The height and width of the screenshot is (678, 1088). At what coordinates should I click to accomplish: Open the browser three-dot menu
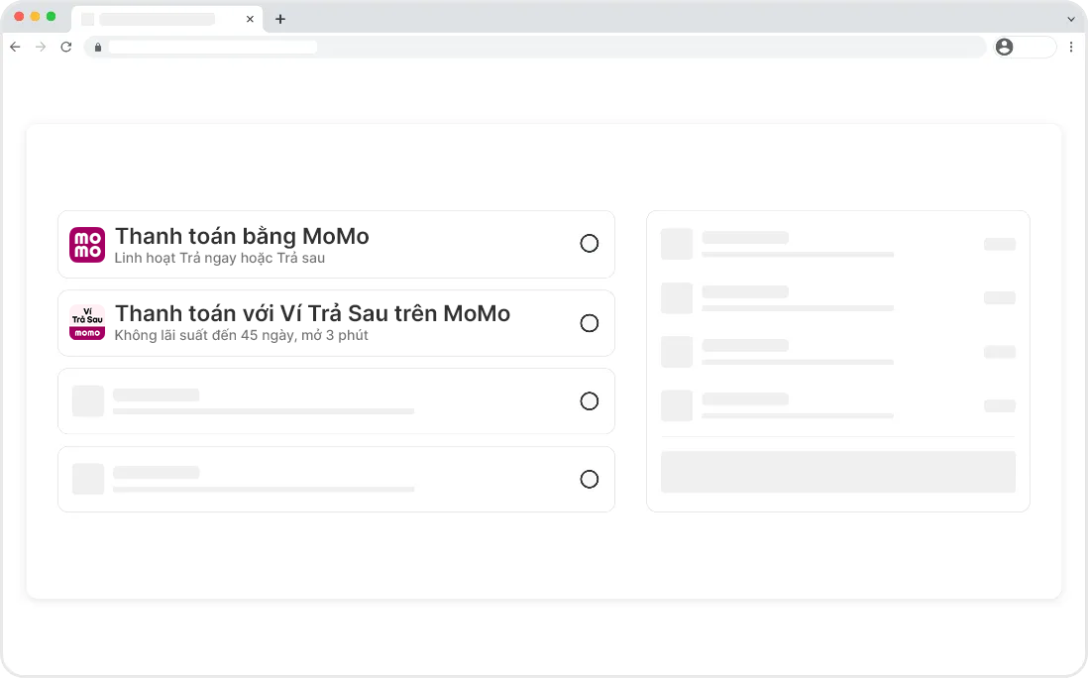[x=1071, y=47]
